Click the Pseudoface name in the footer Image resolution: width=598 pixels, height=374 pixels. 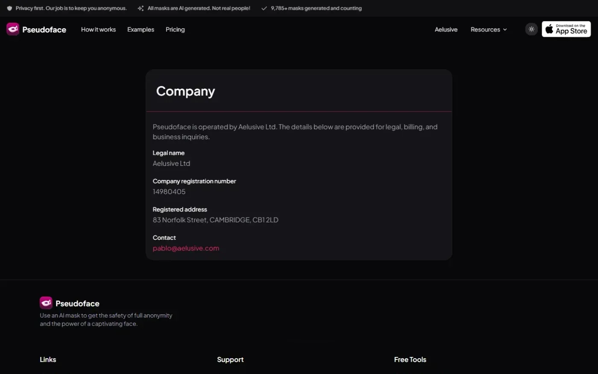click(x=77, y=303)
